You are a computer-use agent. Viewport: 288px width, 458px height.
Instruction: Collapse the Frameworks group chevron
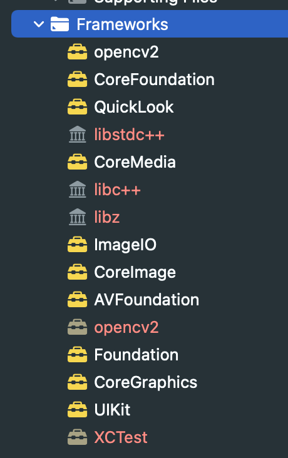(x=39, y=24)
